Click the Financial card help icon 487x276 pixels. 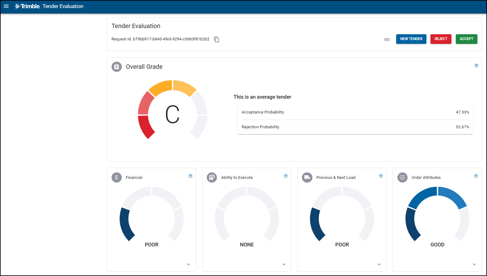190,176
